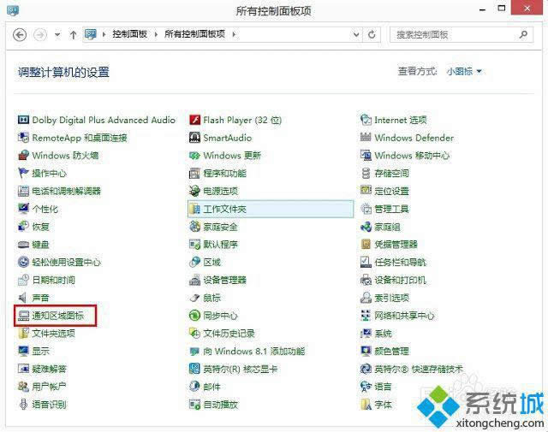
Task: Open the 索引选项 link
Action: click(x=392, y=298)
